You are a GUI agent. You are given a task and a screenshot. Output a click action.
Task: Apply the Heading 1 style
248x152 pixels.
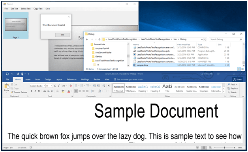(143, 89)
